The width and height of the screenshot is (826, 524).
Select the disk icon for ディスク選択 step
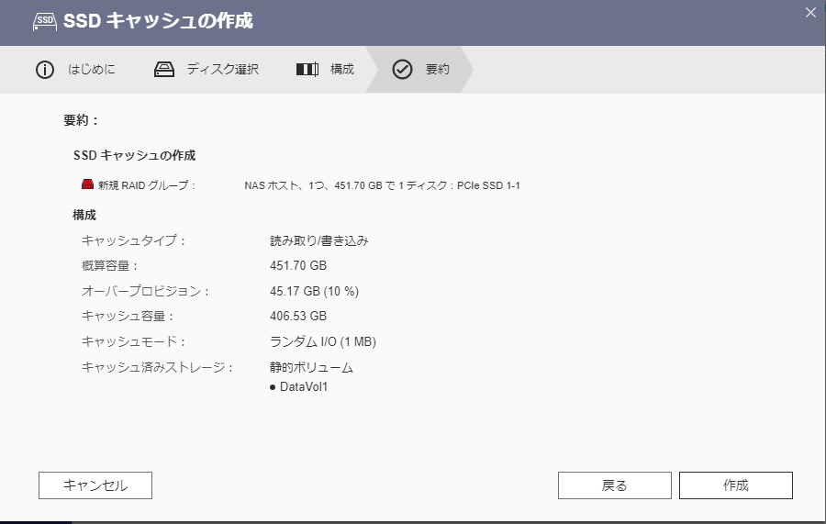tap(164, 70)
